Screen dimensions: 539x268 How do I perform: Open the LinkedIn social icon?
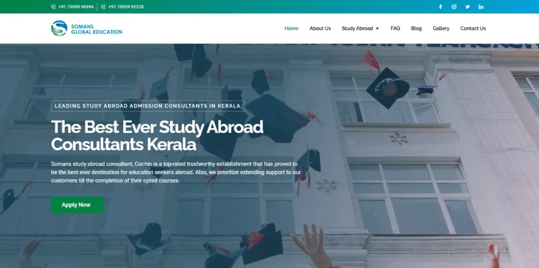click(x=481, y=7)
